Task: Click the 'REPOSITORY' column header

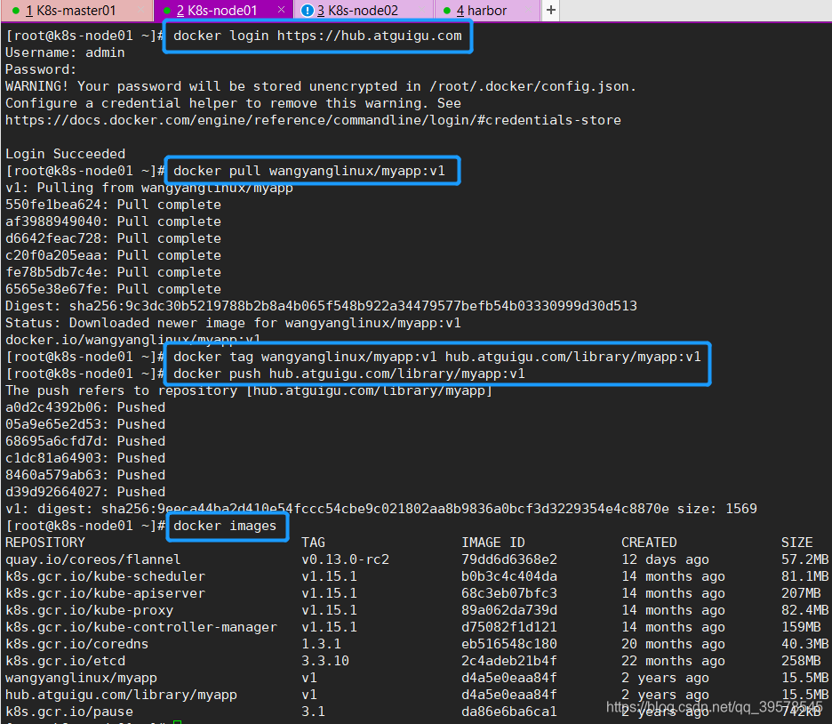Action: tap(45, 543)
